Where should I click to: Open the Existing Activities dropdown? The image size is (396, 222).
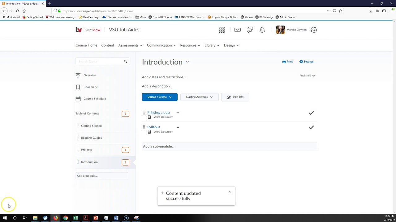click(x=200, y=97)
